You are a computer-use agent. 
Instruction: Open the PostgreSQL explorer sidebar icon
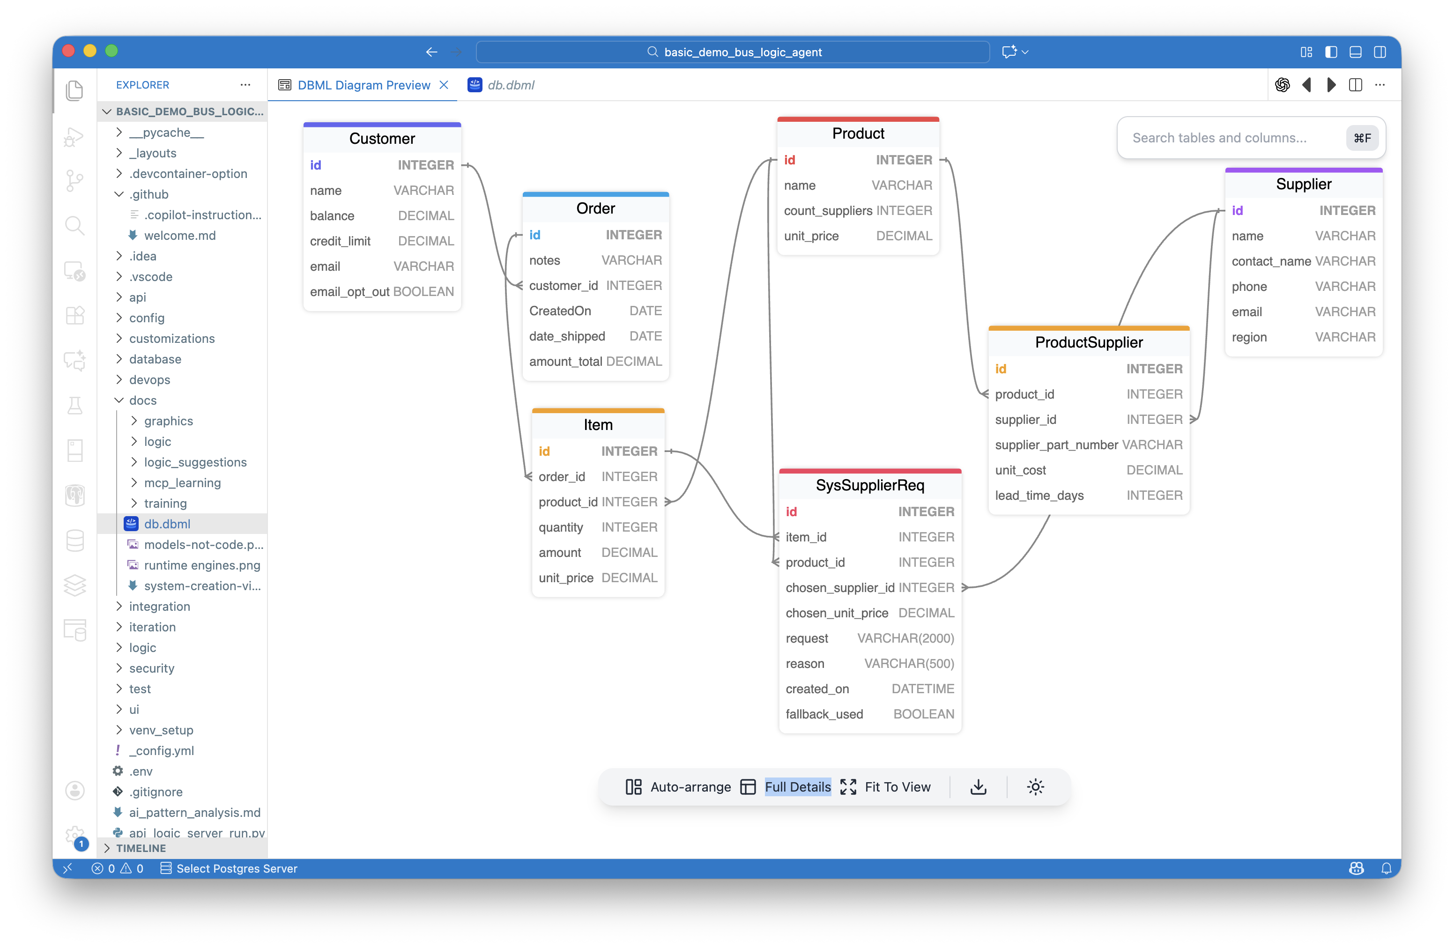(74, 496)
